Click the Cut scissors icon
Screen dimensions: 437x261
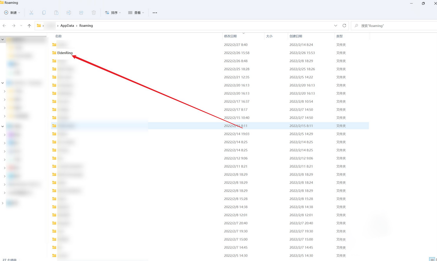coord(31,13)
